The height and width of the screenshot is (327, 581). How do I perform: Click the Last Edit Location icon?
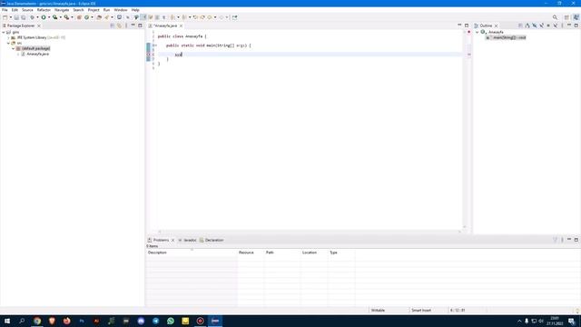(x=195, y=17)
